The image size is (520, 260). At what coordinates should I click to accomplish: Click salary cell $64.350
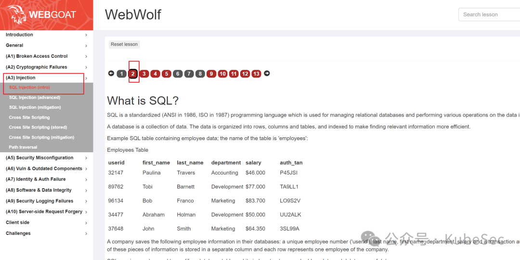pos(255,229)
